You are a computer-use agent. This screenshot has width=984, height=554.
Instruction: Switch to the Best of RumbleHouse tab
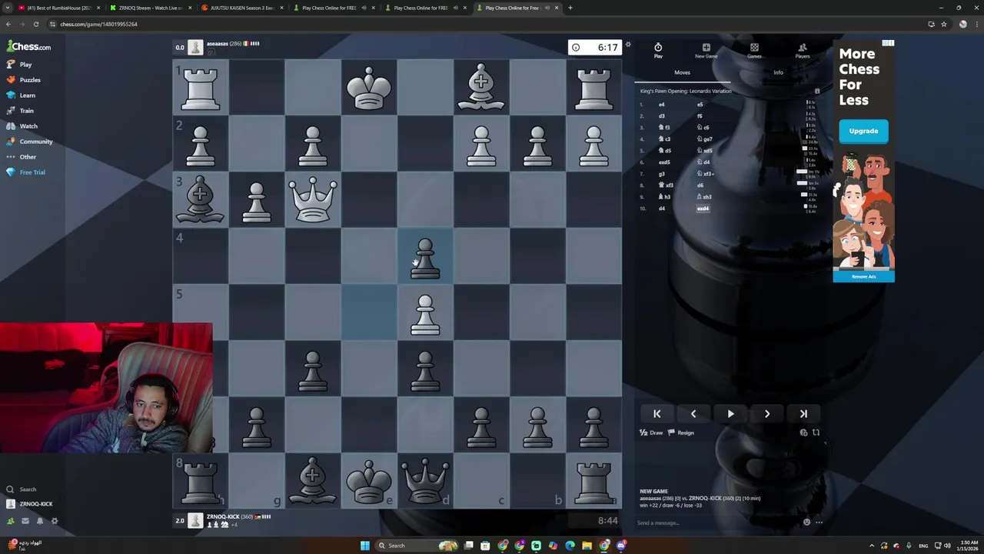[58, 8]
